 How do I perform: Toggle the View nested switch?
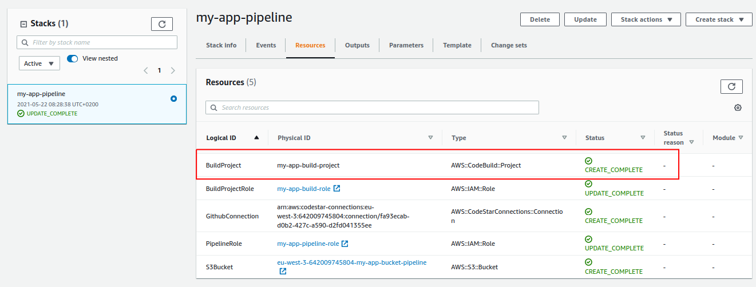tap(73, 58)
